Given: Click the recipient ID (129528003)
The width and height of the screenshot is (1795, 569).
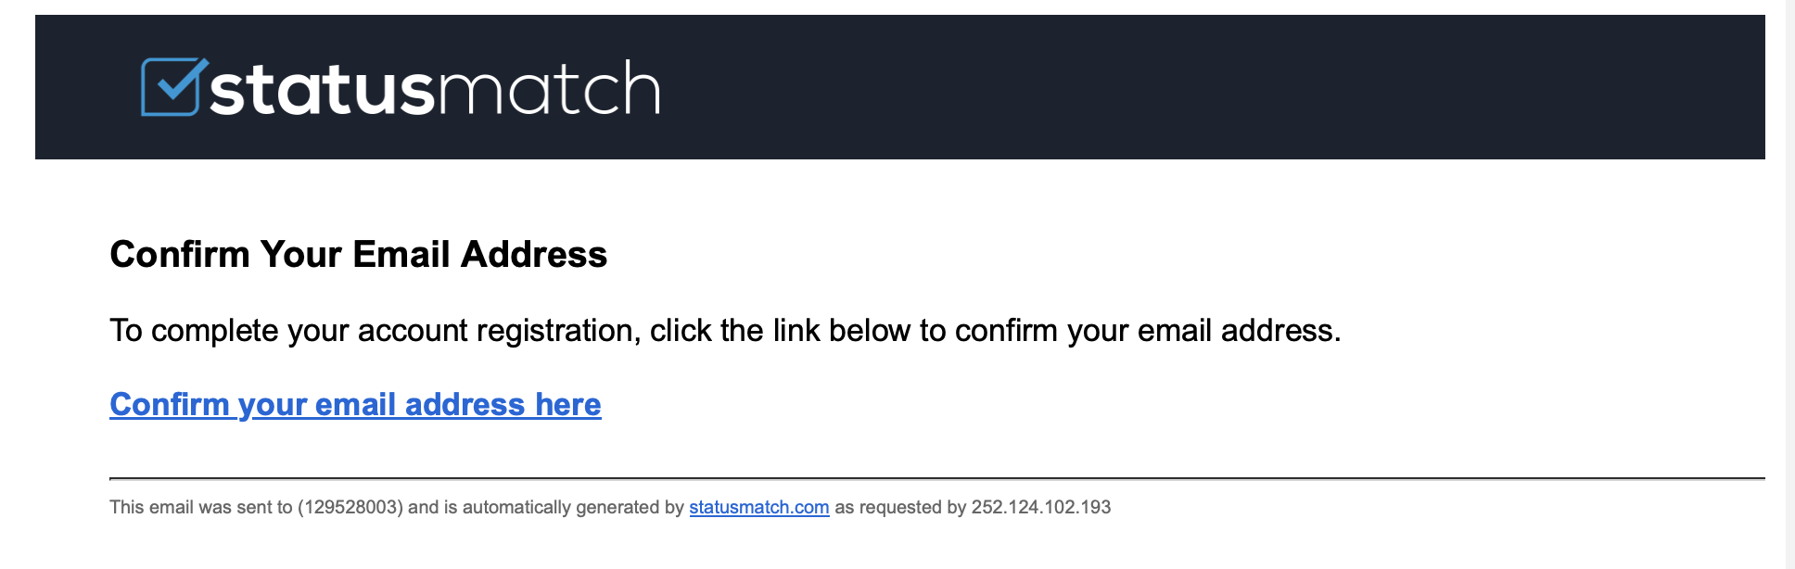Looking at the screenshot, I should coord(350,508).
